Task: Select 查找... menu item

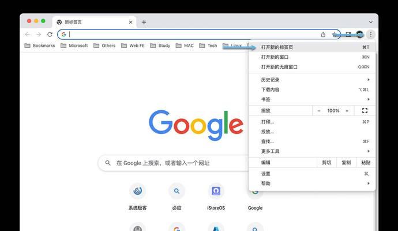Action: 312,141
